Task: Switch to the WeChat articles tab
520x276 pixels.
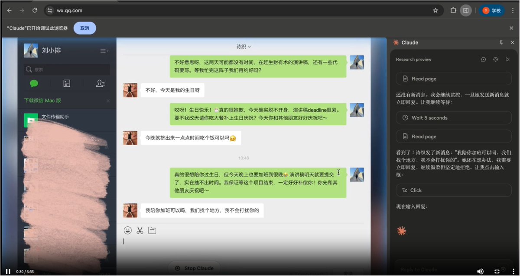Action: (x=67, y=83)
